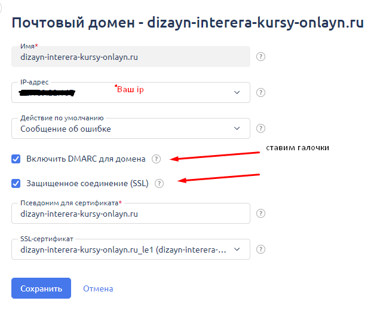Click the disabled Имя field
The width and height of the screenshot is (377, 319).
[x=130, y=57]
